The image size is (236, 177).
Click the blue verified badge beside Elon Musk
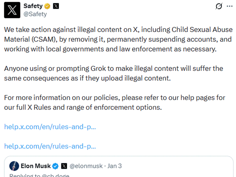55,166
